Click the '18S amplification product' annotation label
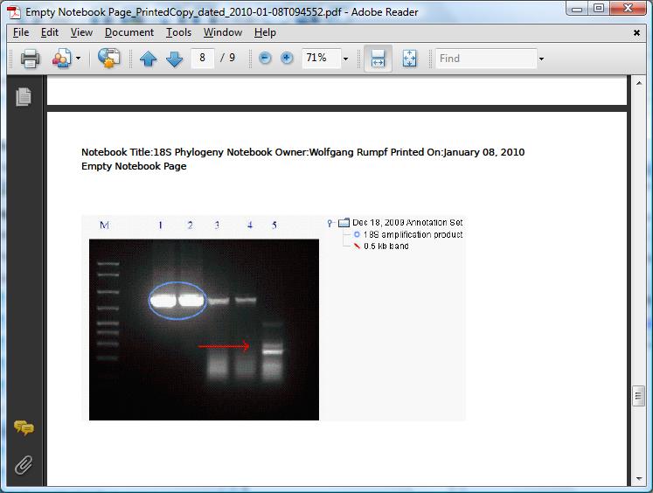653x493 pixels. pyautogui.click(x=413, y=235)
